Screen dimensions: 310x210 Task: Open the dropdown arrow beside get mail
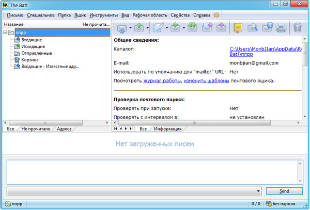point(131,28)
